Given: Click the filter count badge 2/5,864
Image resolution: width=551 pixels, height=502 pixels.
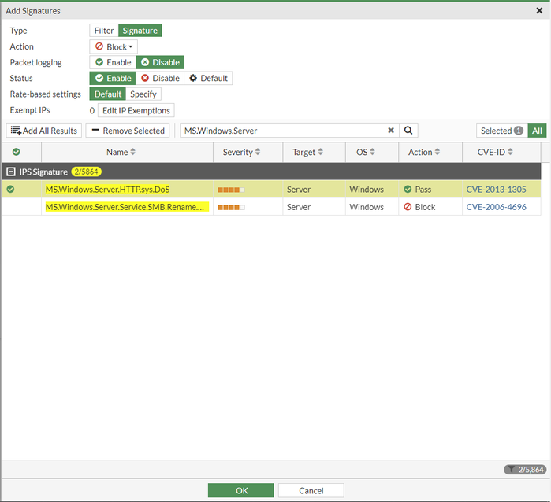Looking at the screenshot, I should (x=525, y=470).
